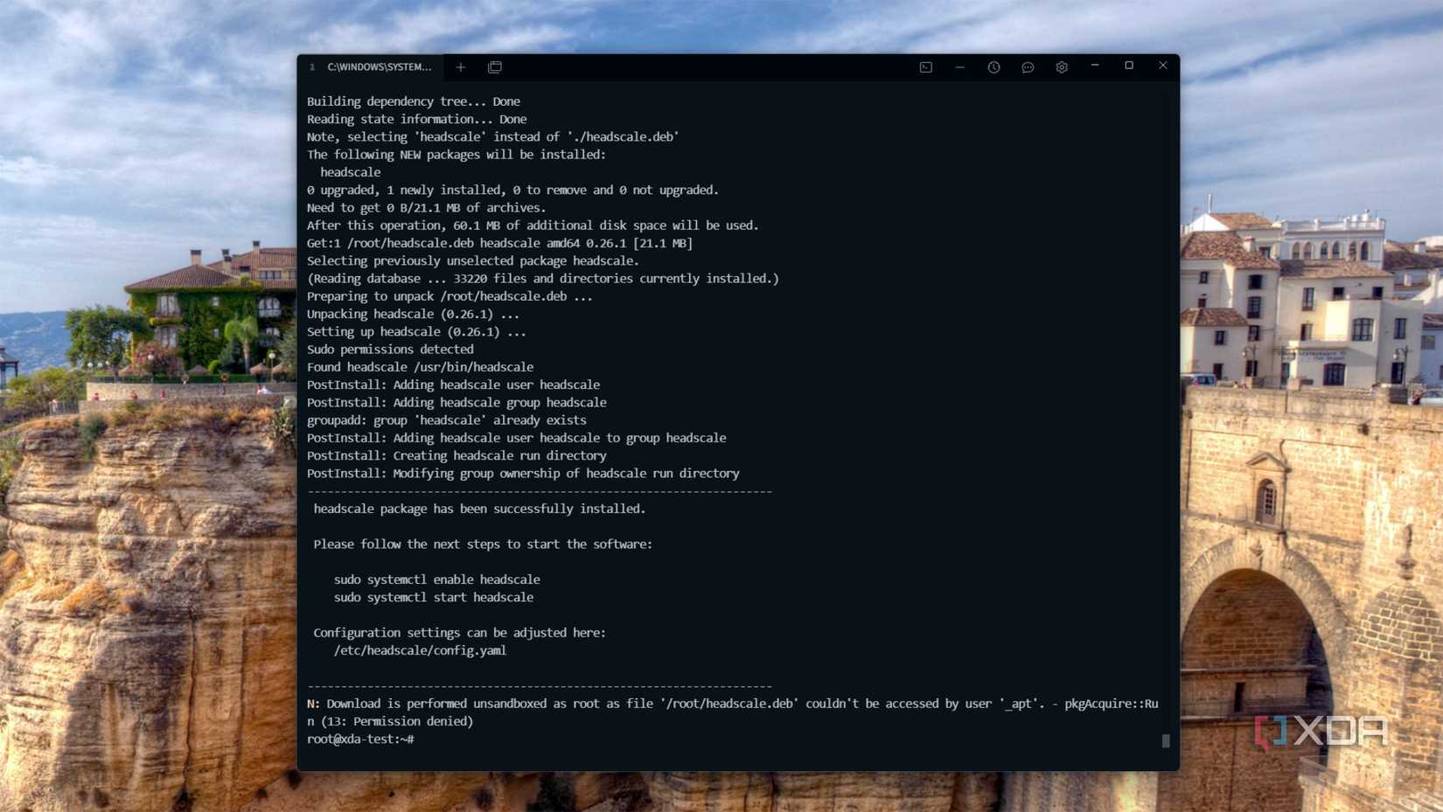1443x812 pixels.
Task: Click "PostInstall: Creating headscale run directory" line
Action: (457, 456)
